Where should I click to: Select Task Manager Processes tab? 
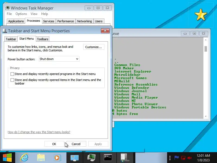pyautogui.click(x=33, y=21)
